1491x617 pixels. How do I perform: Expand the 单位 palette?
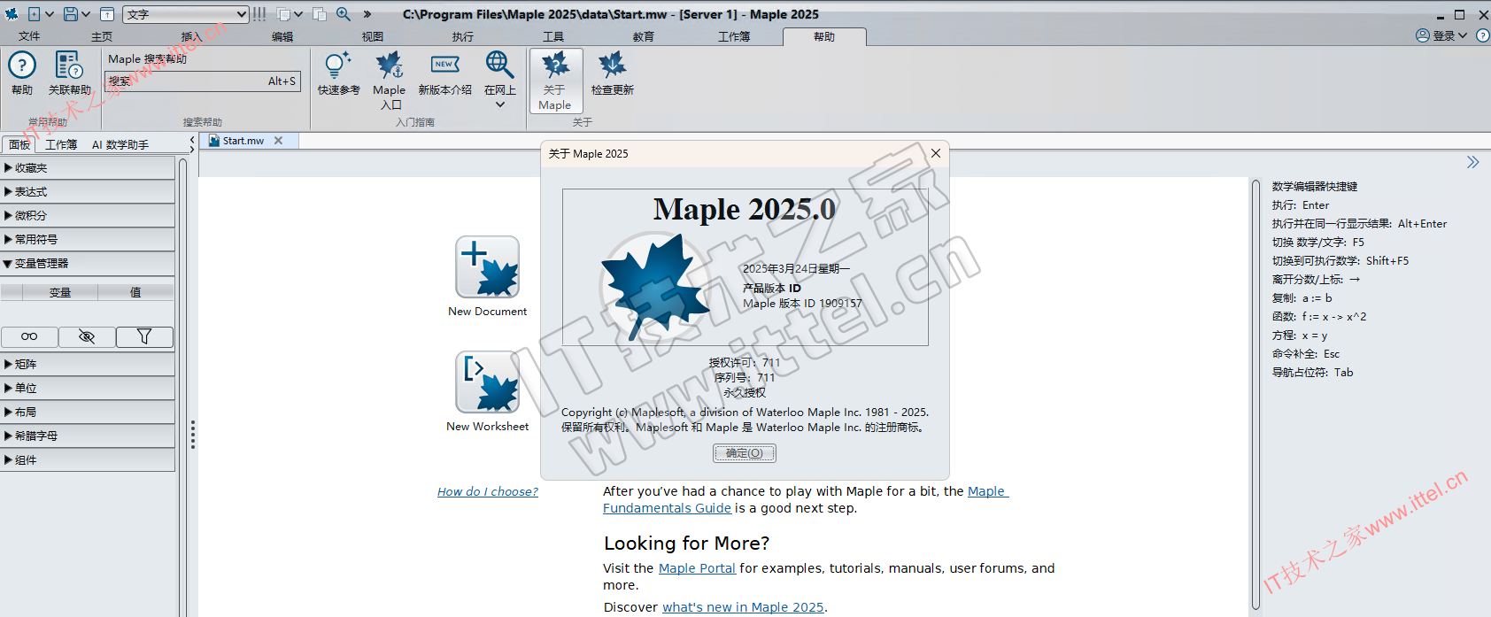coord(88,389)
